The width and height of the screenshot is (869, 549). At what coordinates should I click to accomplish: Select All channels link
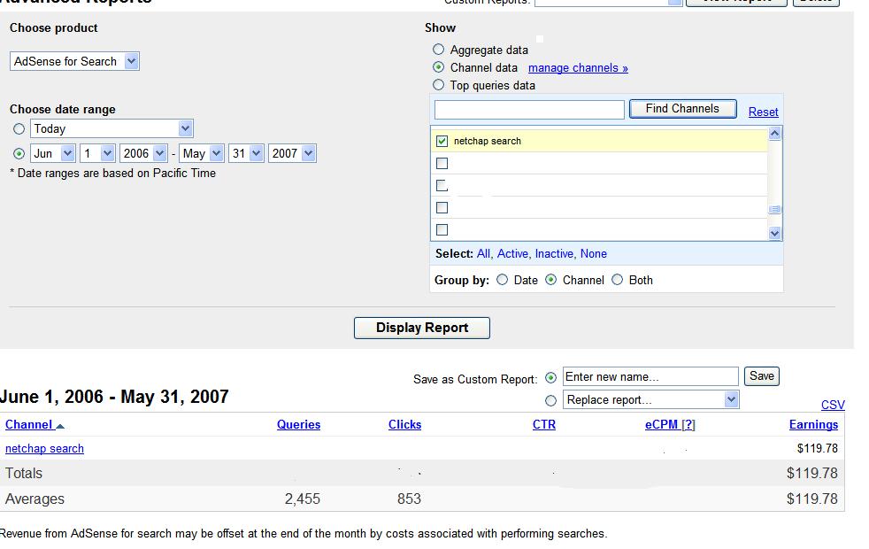click(x=483, y=253)
